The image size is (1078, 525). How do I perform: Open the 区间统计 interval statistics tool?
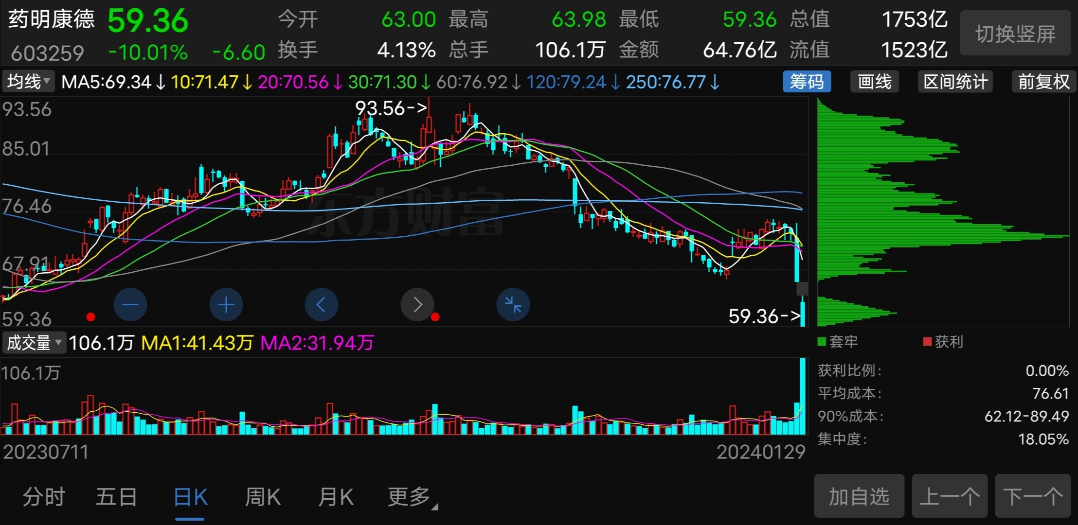[954, 81]
